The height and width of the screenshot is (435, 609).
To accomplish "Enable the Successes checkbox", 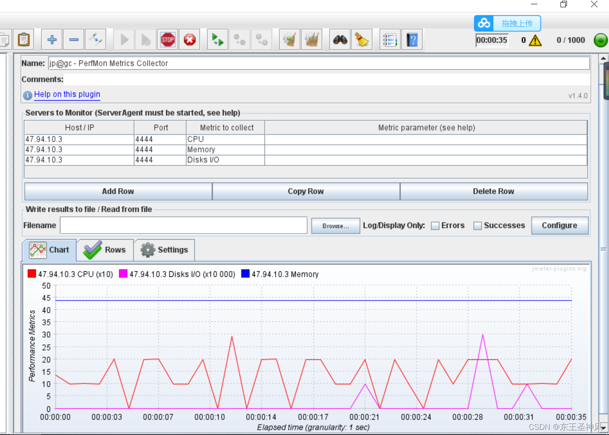I will pos(477,226).
